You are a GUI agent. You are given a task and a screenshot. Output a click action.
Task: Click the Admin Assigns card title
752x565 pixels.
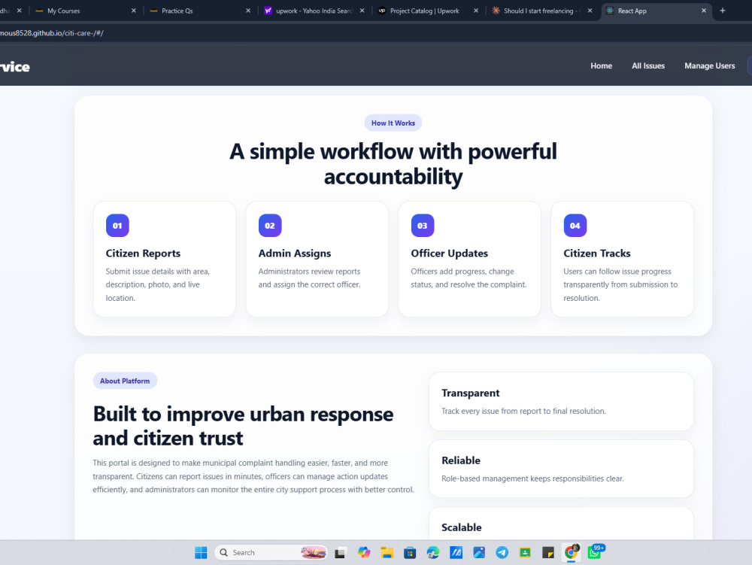click(295, 254)
